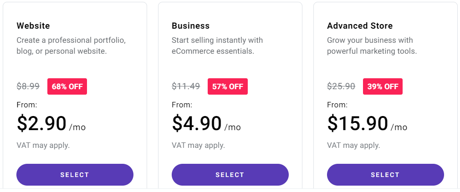Click VAT notice under Website plan
This screenshot has height=192, width=460.
pyautogui.click(x=43, y=146)
